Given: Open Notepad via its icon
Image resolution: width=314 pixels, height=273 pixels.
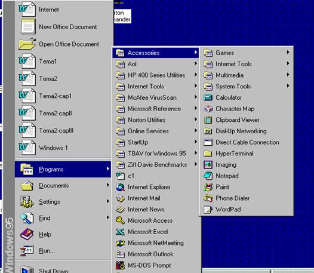Looking at the screenshot, I should click(208, 176).
